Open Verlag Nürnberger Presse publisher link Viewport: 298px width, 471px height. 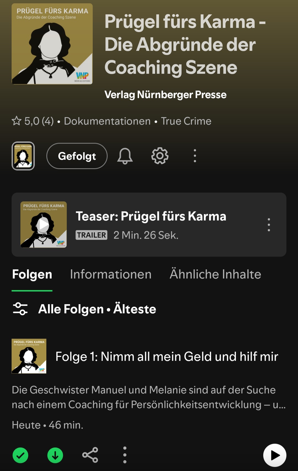click(x=165, y=95)
